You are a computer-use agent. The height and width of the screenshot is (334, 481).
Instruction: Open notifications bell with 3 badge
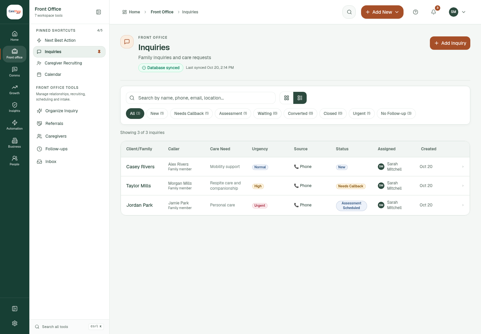click(434, 12)
